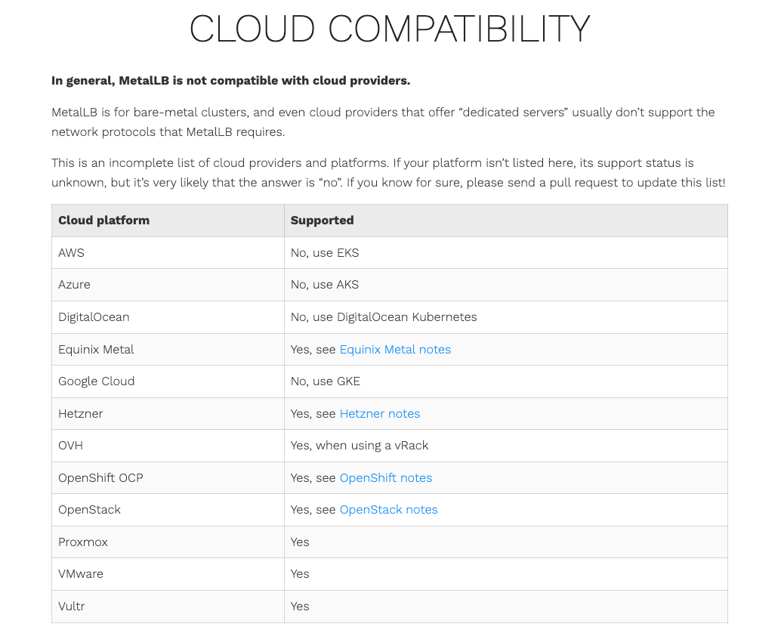
Task: Click the 'No, use GKE' cell
Action: pyautogui.click(x=505, y=381)
